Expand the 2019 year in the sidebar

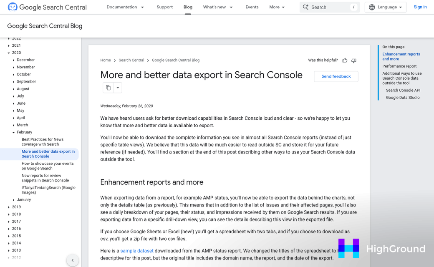click(9, 207)
